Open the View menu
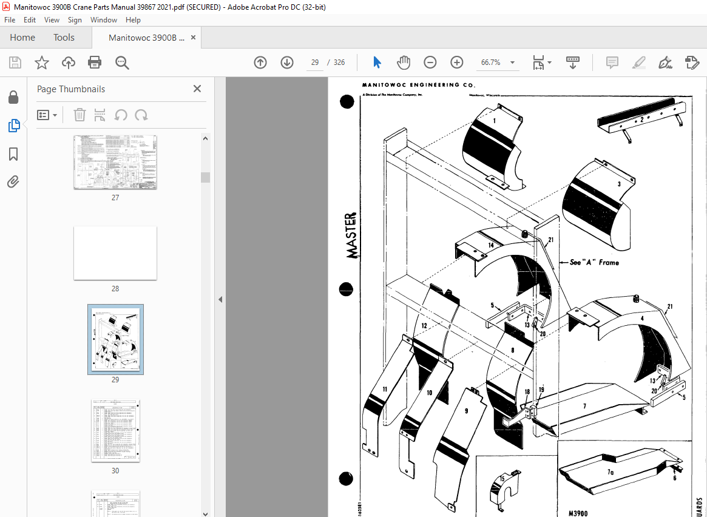707x517 pixels. point(52,20)
